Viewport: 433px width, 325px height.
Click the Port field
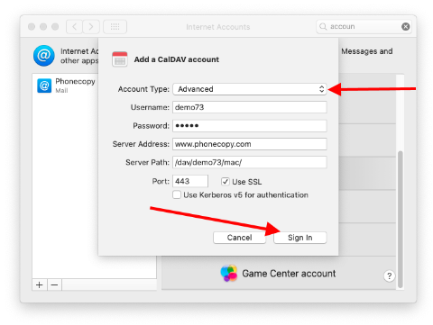coord(190,181)
